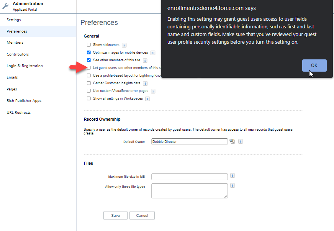Click the Allow only these file types textarea
This screenshot has width=334, height=231.
189,191
